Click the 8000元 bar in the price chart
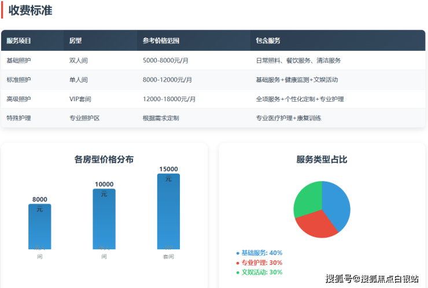Viewport: 428px width, 288px height. (x=39, y=228)
